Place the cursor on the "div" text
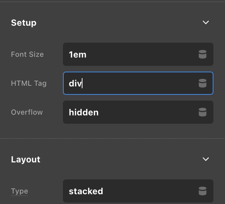This screenshot has width=225, height=204. [75, 83]
